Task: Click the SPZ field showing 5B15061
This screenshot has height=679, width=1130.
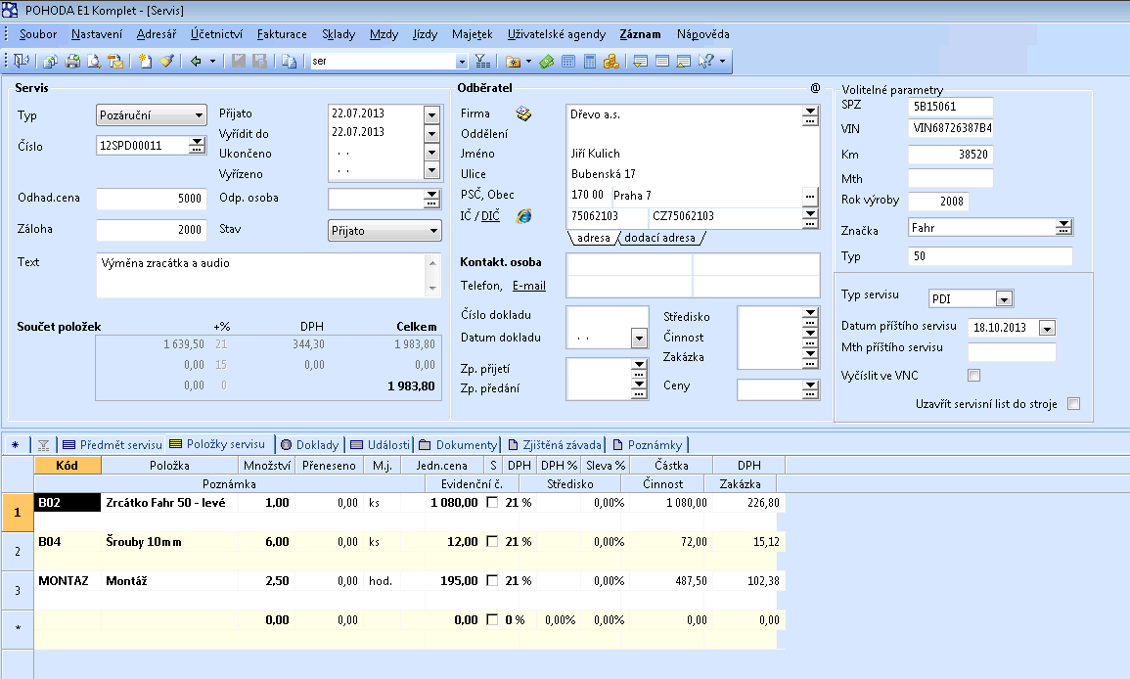Action: click(x=951, y=107)
